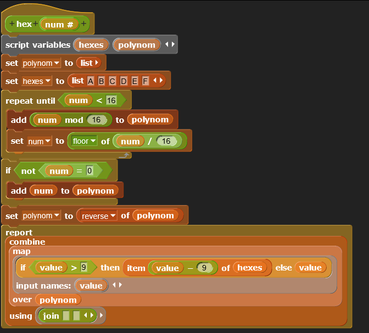The image size is (369, 333).
Task: Click the plus sign before hex label
Action: [x=12, y=24]
